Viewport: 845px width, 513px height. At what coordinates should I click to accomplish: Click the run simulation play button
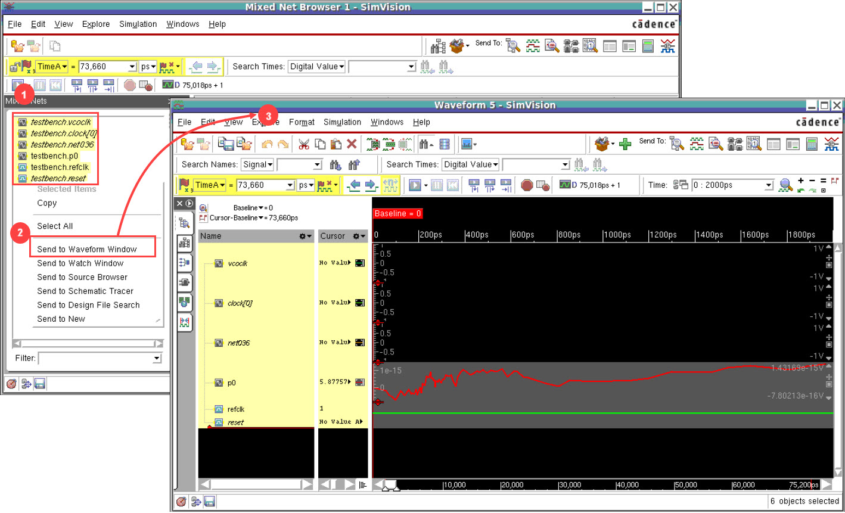(415, 185)
